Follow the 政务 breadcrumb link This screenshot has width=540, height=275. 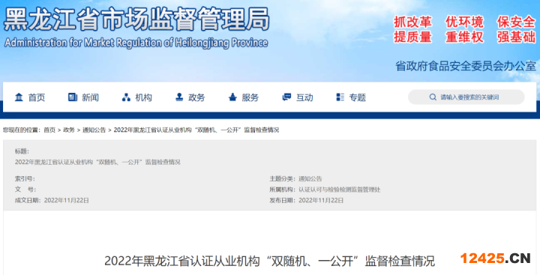[x=69, y=130]
